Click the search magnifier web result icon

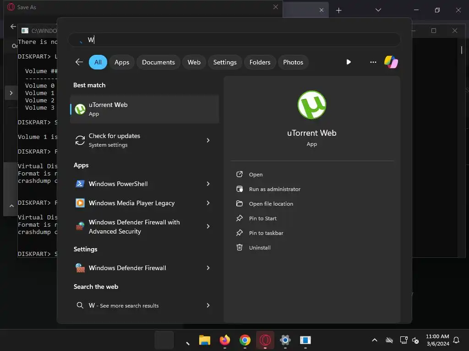[x=80, y=305]
